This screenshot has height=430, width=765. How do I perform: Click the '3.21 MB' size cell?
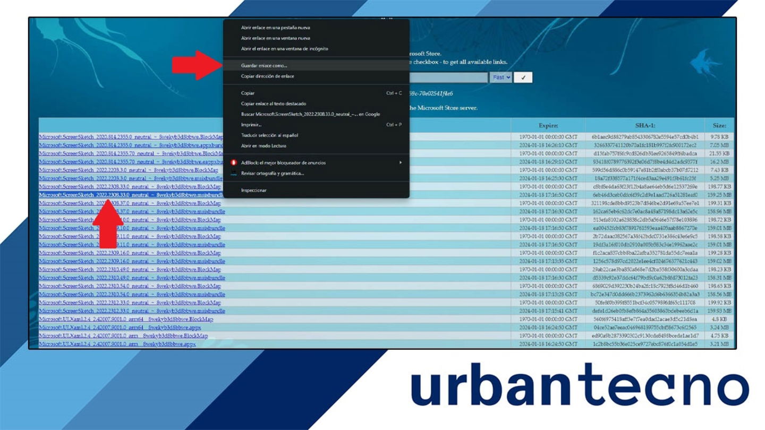tap(720, 344)
